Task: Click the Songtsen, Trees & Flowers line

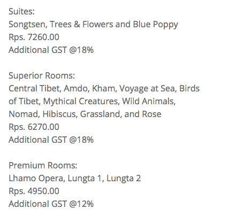Action: [x=93, y=25]
